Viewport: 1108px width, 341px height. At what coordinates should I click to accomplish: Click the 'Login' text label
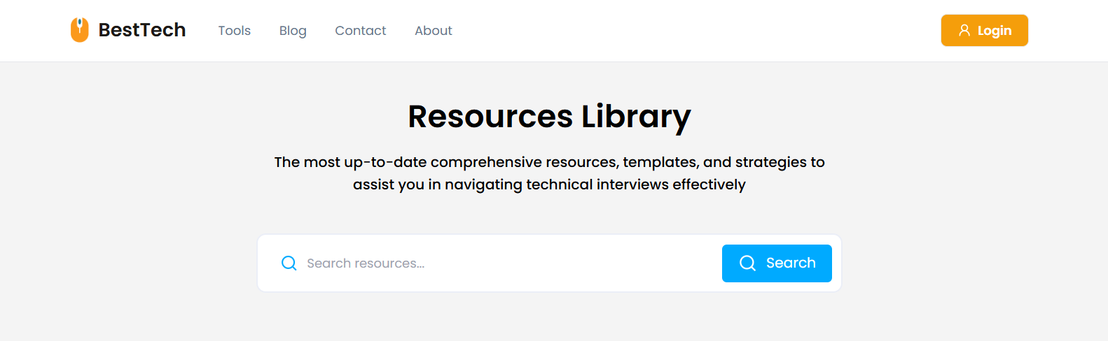(995, 31)
